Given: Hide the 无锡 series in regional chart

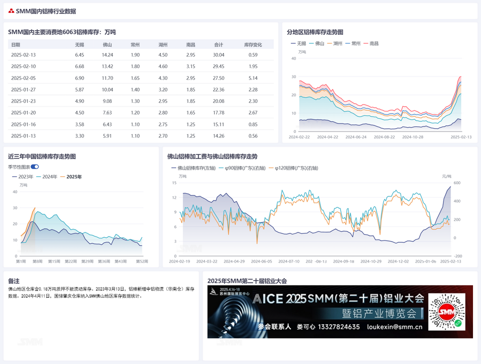Looking at the screenshot, I should pyautogui.click(x=298, y=44).
